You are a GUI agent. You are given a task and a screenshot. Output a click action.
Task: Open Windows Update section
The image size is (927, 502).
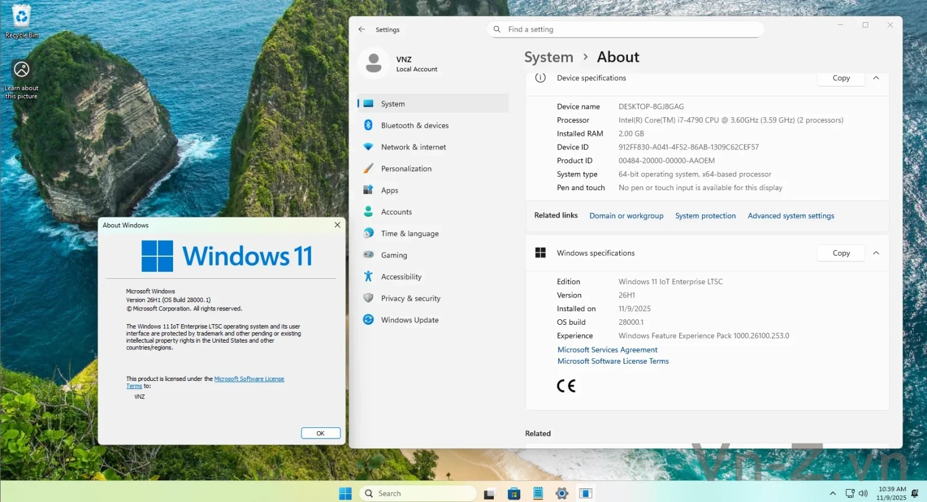point(409,320)
